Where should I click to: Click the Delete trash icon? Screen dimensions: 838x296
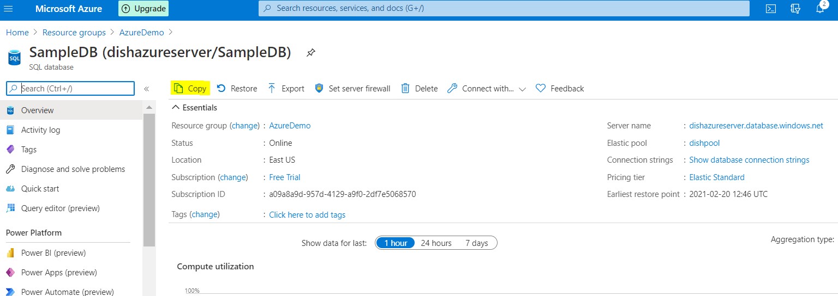click(x=405, y=88)
